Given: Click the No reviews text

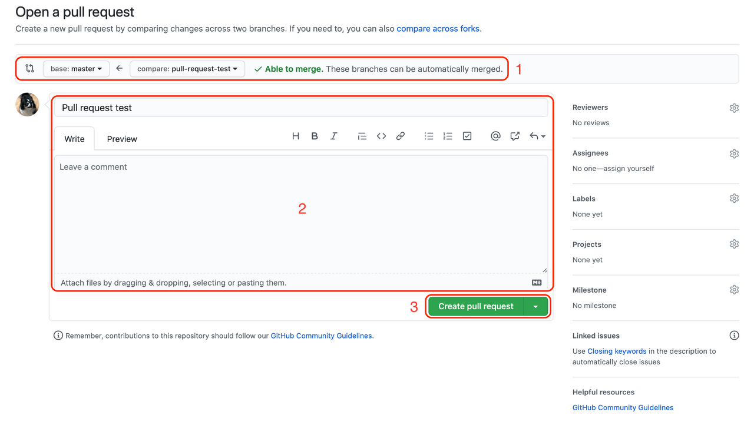Looking at the screenshot, I should (x=591, y=123).
